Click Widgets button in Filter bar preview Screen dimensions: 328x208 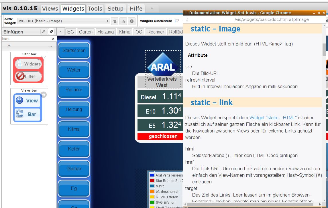point(29,64)
